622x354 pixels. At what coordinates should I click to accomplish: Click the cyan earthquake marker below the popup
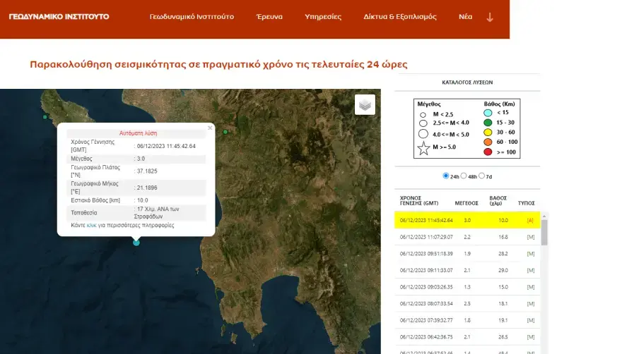point(136,243)
